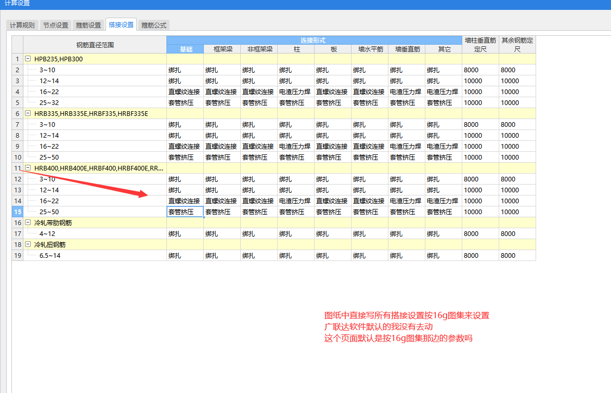
Task: Click the 基础 column header
Action: [185, 49]
